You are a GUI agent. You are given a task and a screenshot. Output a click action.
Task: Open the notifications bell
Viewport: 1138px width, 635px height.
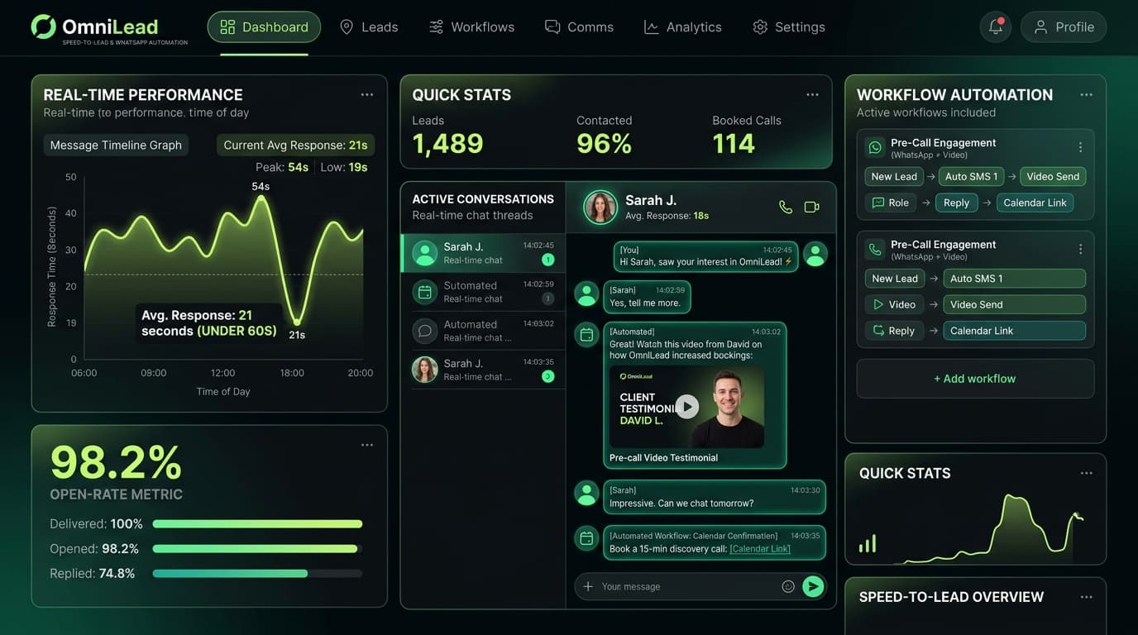(x=995, y=27)
